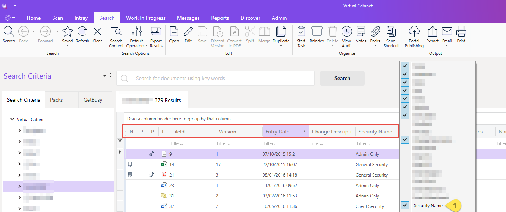
Task: Open the Duplicate dropdown arrow
Action: click(x=281, y=46)
